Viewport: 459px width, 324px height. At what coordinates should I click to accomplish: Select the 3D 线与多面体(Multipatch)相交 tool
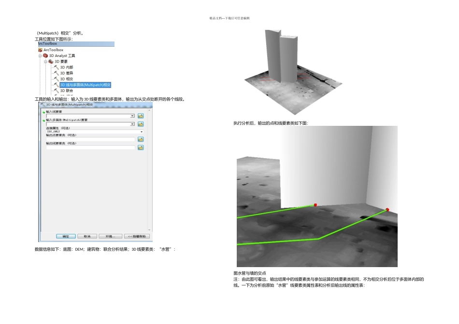[x=86, y=85]
